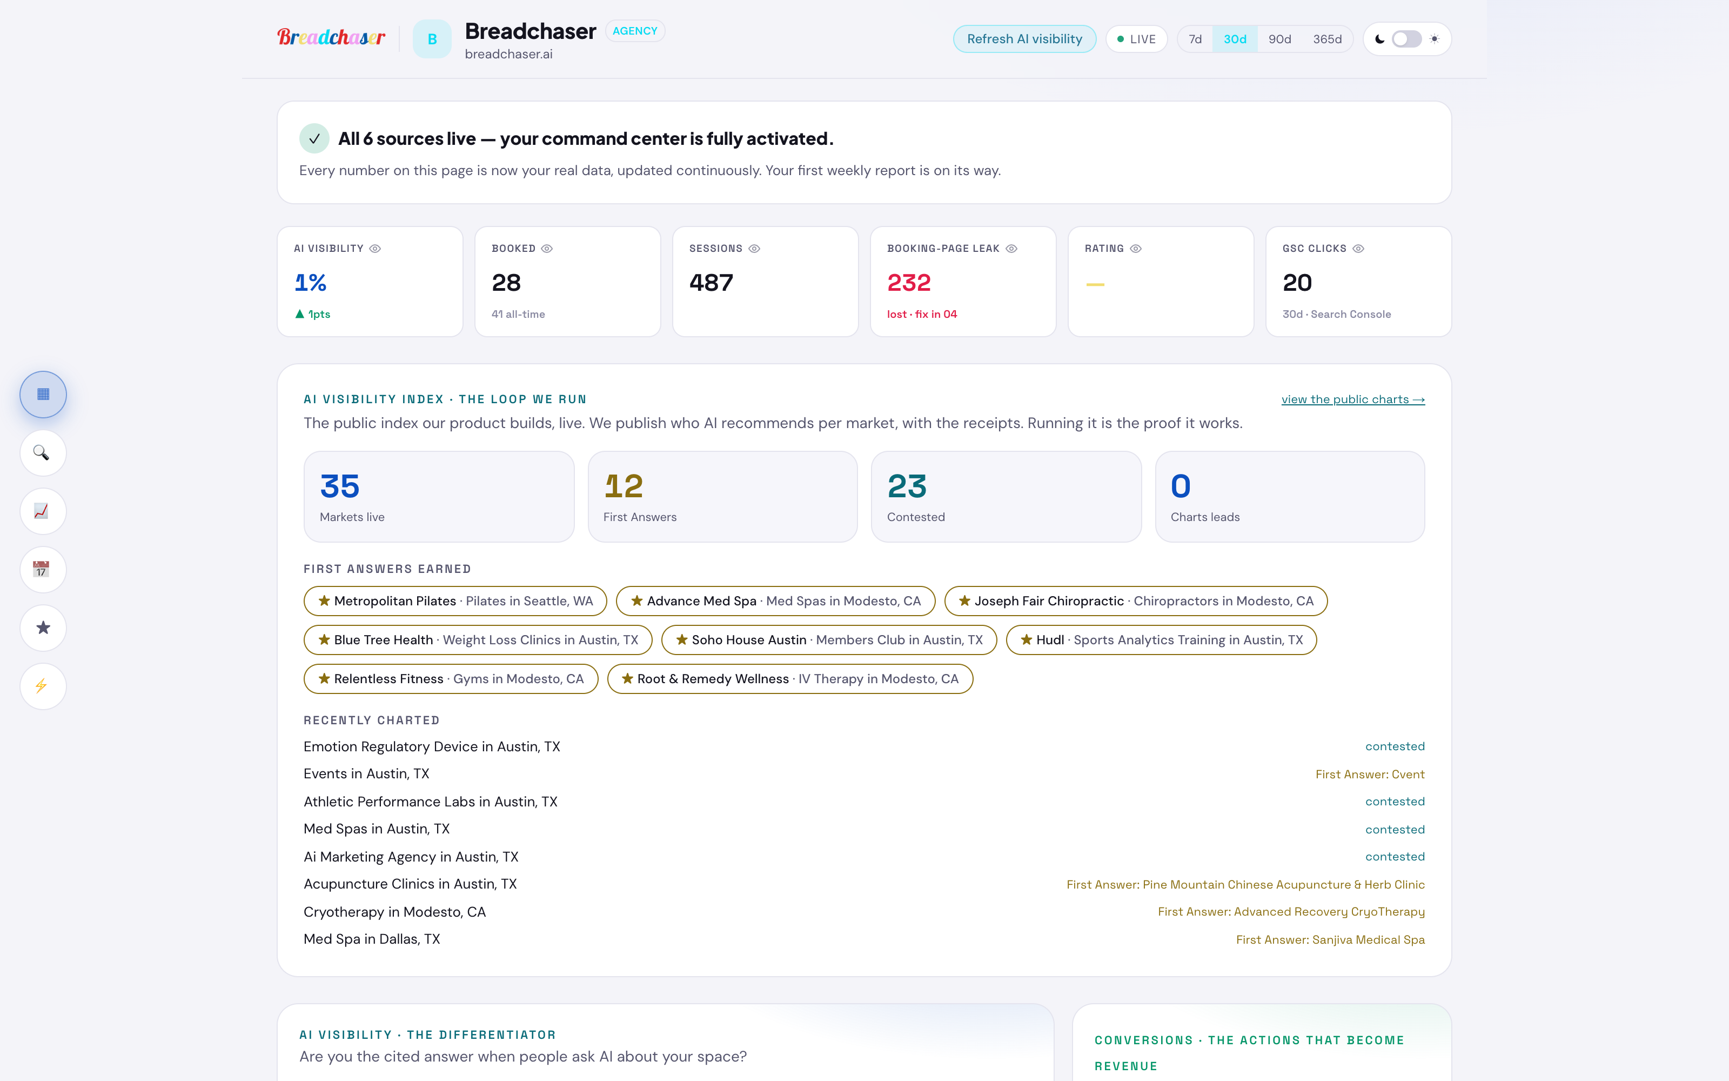Open the chart trend sidebar icon

(x=43, y=511)
